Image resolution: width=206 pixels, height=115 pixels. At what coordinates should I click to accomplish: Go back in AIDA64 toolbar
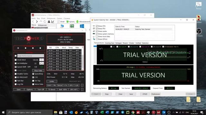(x=33, y=22)
